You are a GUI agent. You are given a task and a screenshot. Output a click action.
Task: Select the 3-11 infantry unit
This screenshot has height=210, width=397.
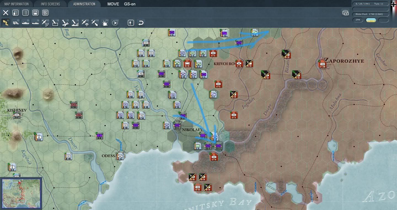[177, 64]
